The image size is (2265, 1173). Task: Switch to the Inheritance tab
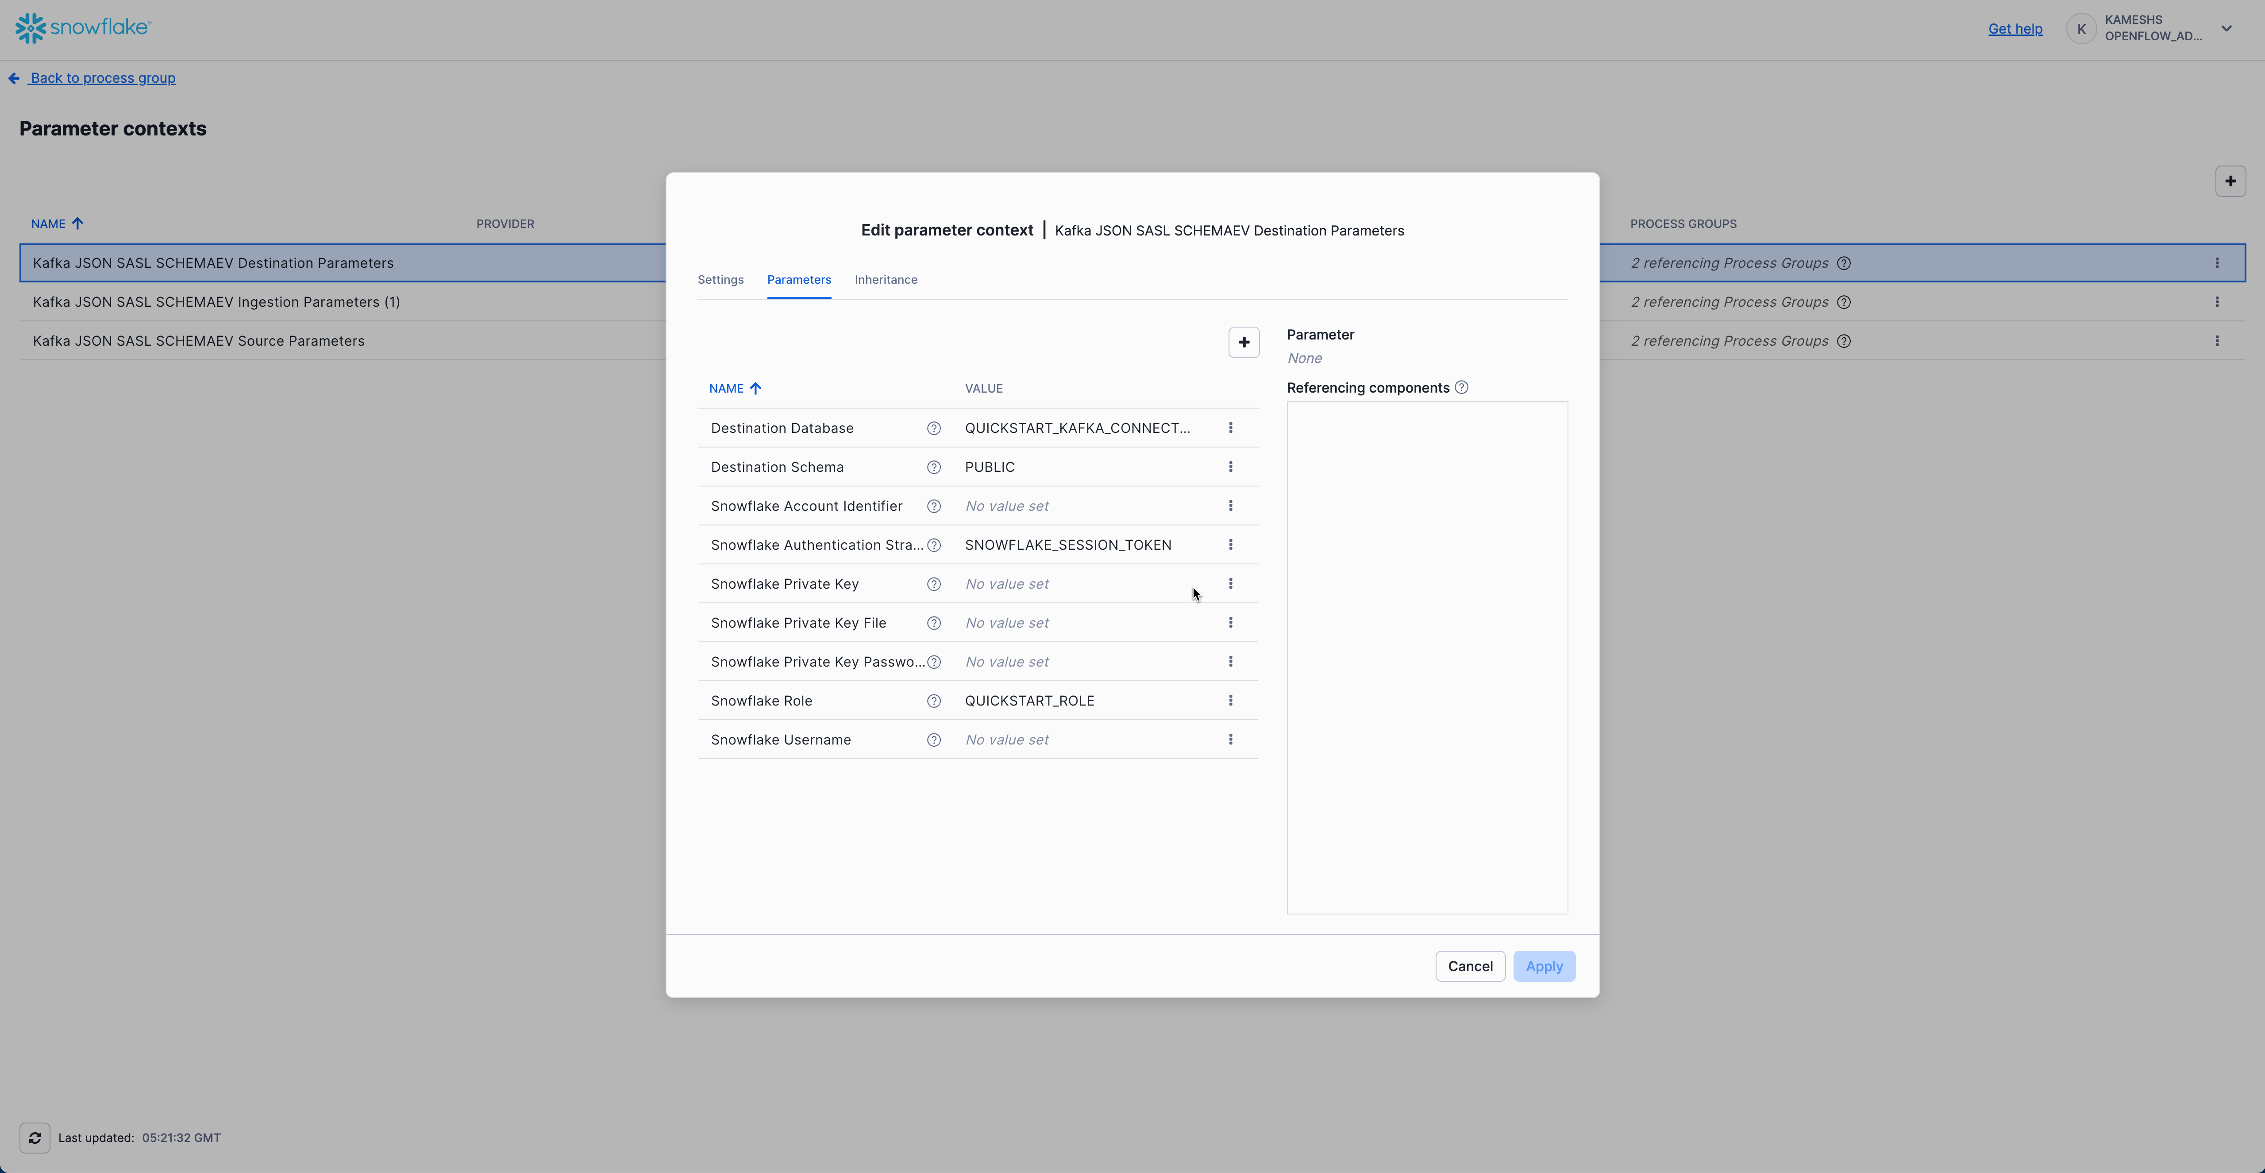(886, 280)
